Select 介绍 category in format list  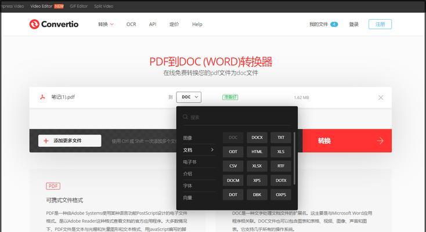point(187,173)
